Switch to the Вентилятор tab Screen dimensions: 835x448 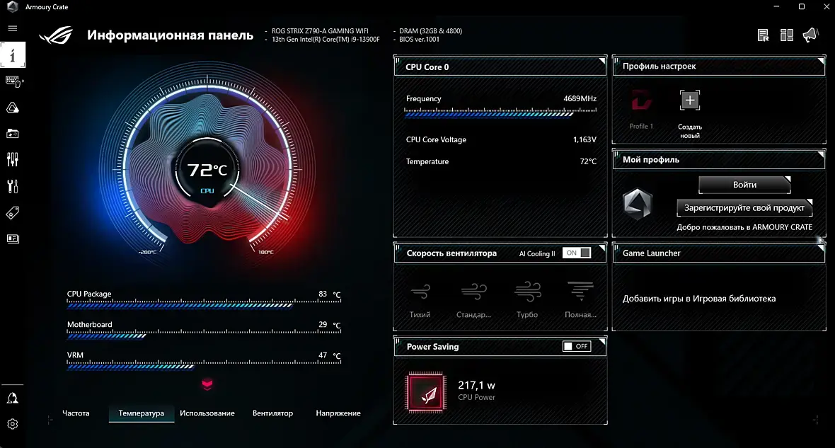272,413
